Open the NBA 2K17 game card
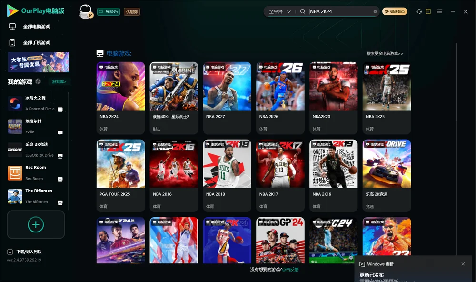 tap(280, 176)
